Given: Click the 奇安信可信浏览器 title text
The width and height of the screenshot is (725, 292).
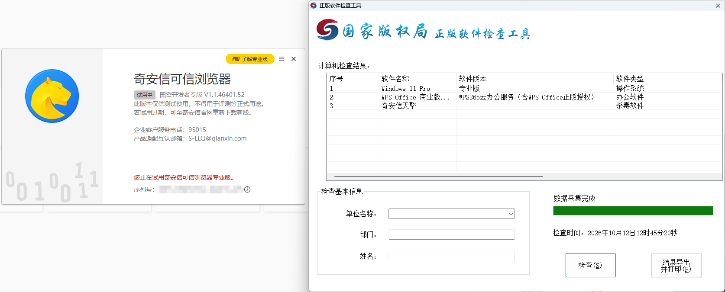Looking at the screenshot, I should 182,79.
